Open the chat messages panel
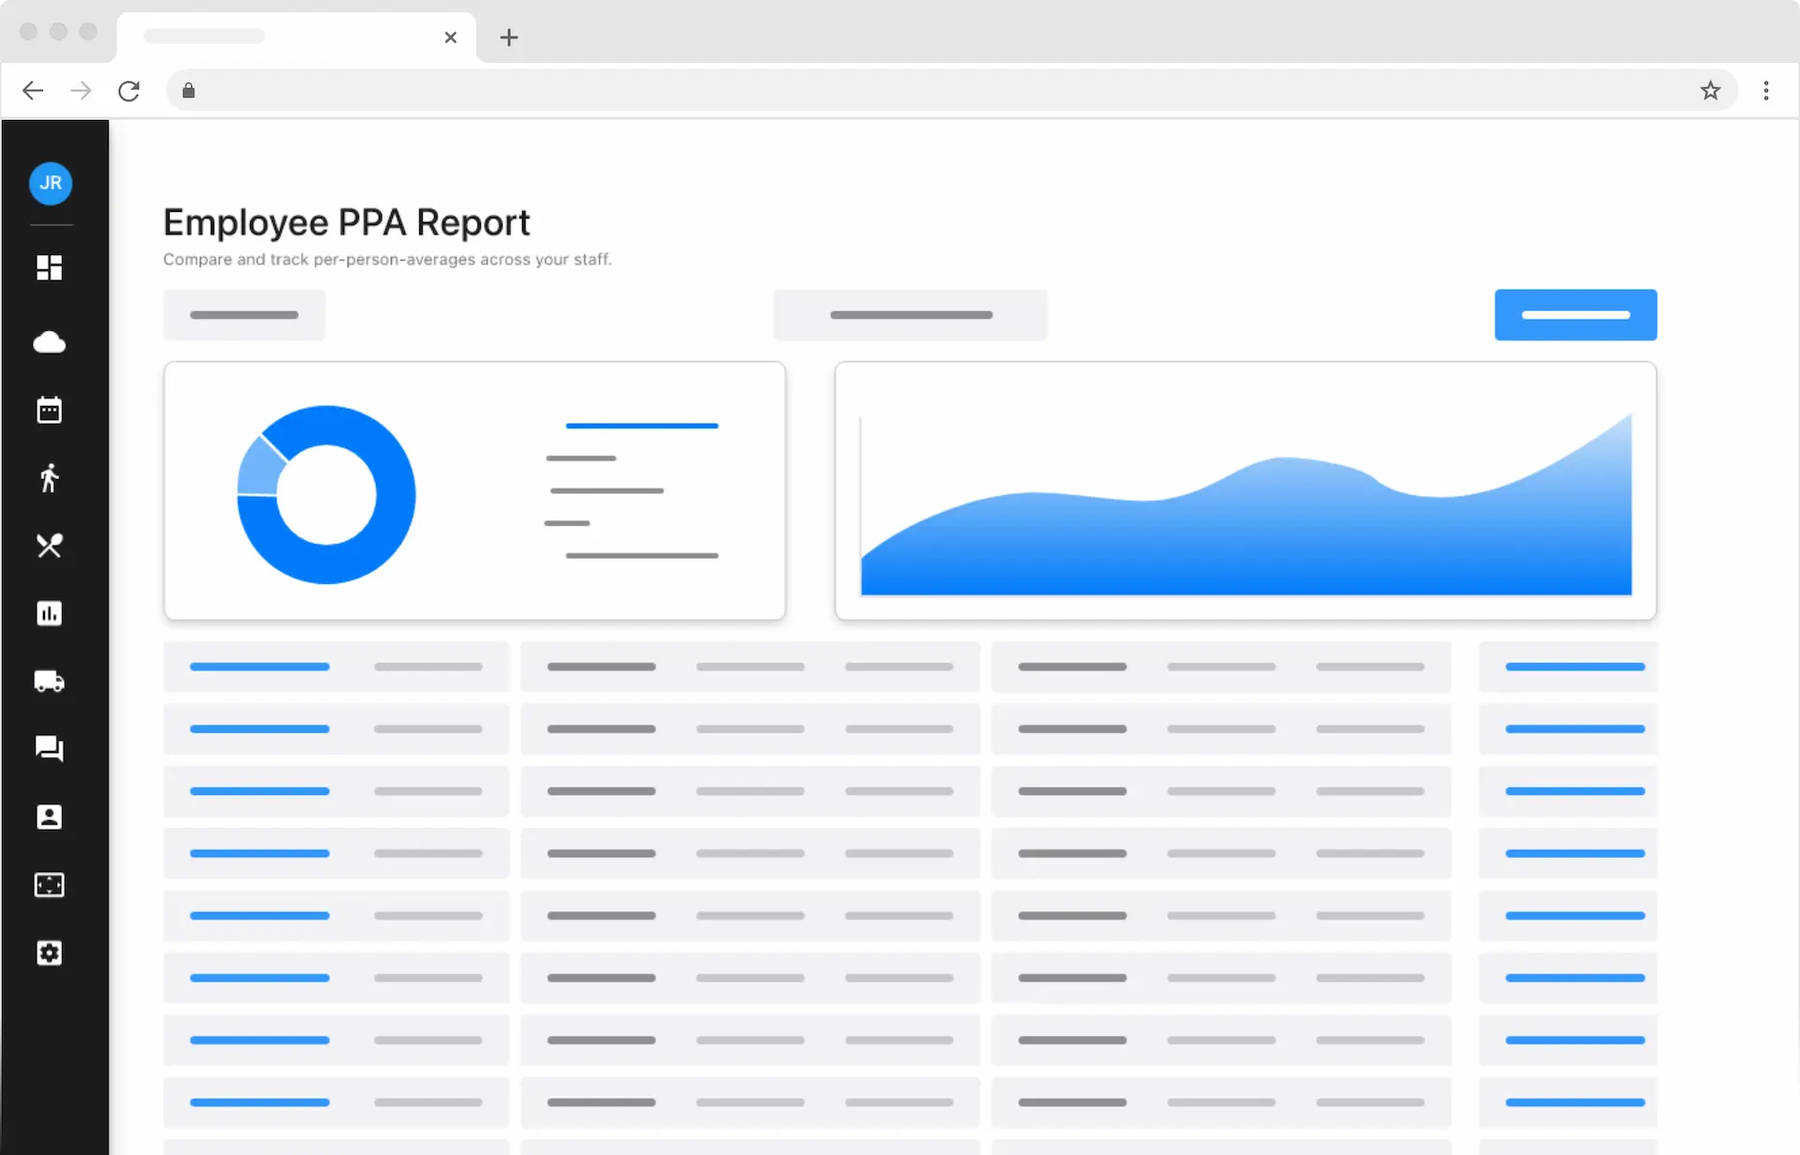Viewport: 1800px width, 1155px height. click(x=49, y=748)
